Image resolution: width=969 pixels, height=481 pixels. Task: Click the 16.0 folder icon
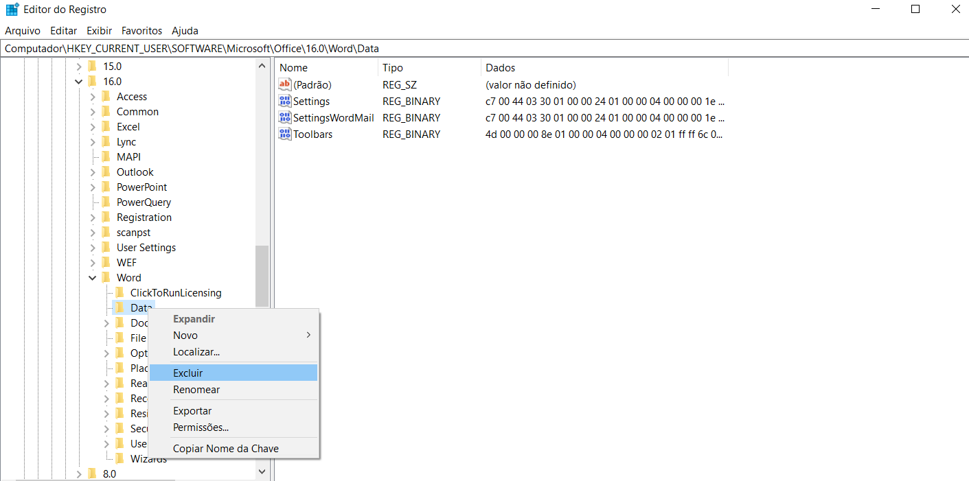click(x=92, y=82)
